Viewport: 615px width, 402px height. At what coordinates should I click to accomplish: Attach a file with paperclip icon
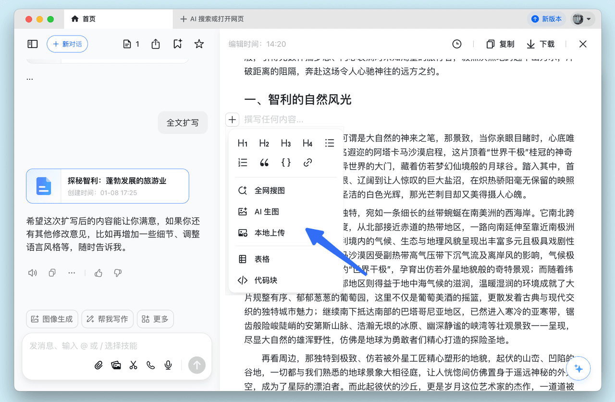click(x=98, y=365)
